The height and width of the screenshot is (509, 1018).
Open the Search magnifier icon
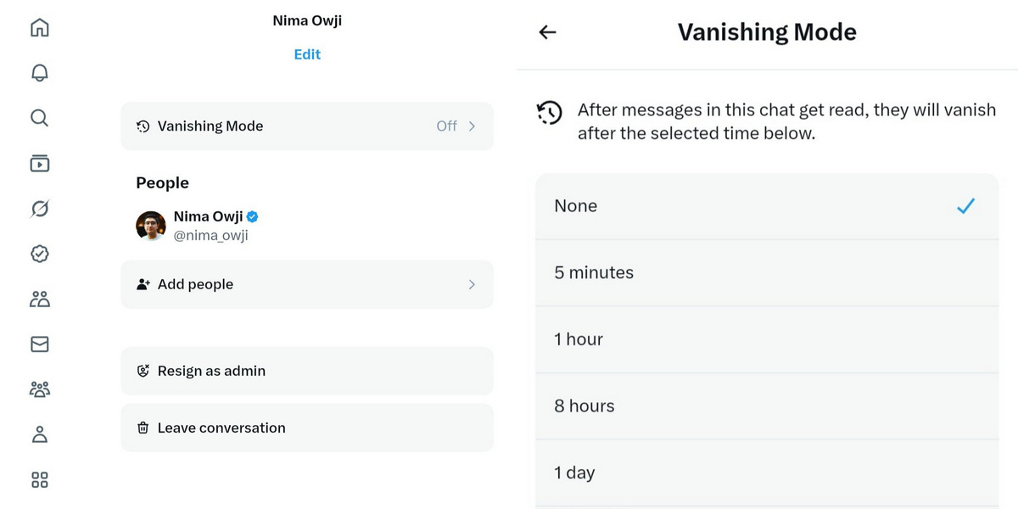click(39, 118)
